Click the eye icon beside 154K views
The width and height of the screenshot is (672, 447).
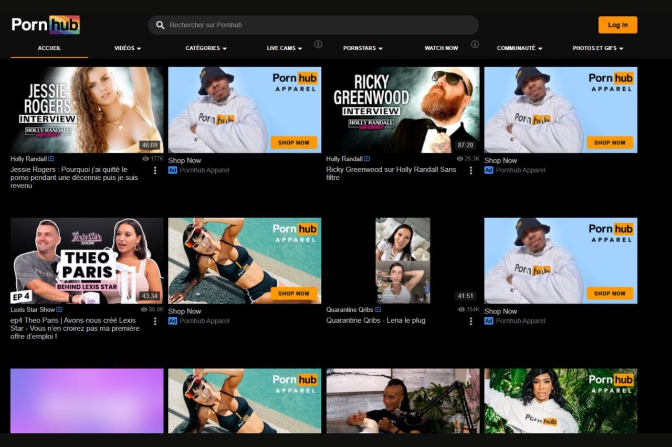461,310
